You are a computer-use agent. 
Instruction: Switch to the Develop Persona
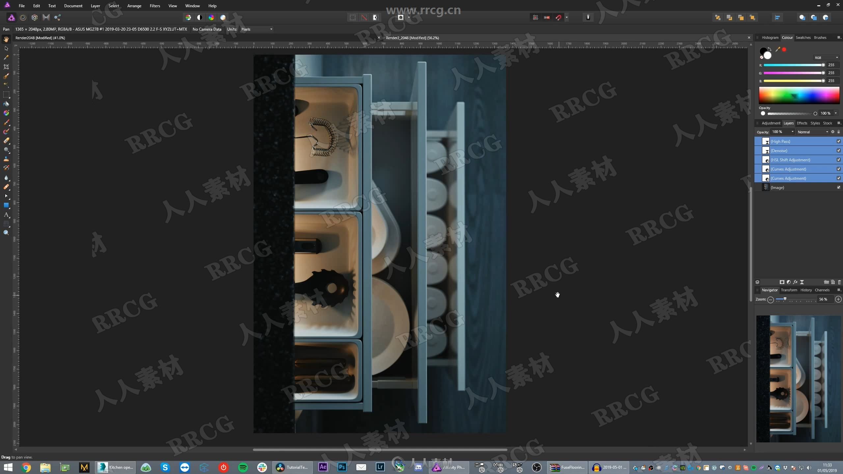pyautogui.click(x=35, y=17)
